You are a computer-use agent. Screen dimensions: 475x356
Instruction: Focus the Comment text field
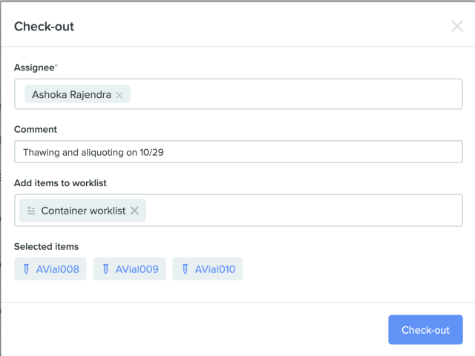[238, 152]
